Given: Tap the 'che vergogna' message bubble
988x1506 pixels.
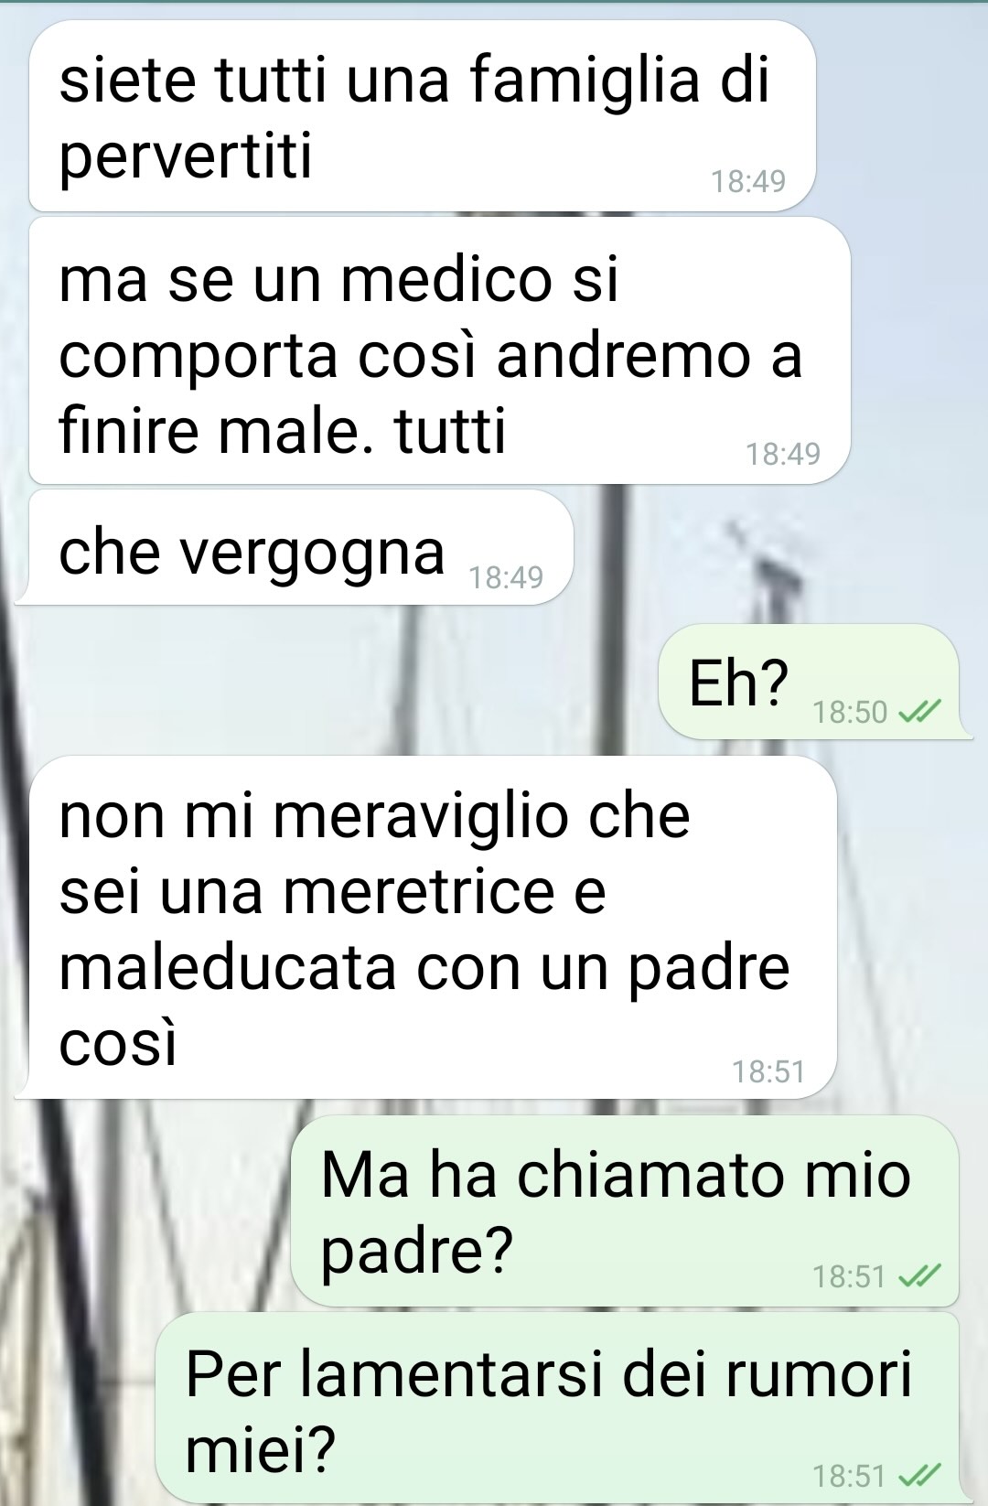Looking at the screenshot, I should pyautogui.click(x=295, y=548).
